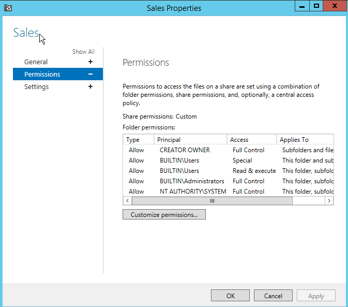This screenshot has width=348, height=307.
Task: Click the Access column header
Action: tap(251, 140)
